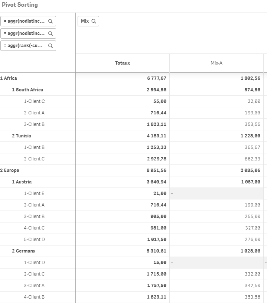Image resolution: width=267 pixels, height=306 pixels.
Task: Collapse the 2 Germany subgroup
Action: tap(23, 251)
